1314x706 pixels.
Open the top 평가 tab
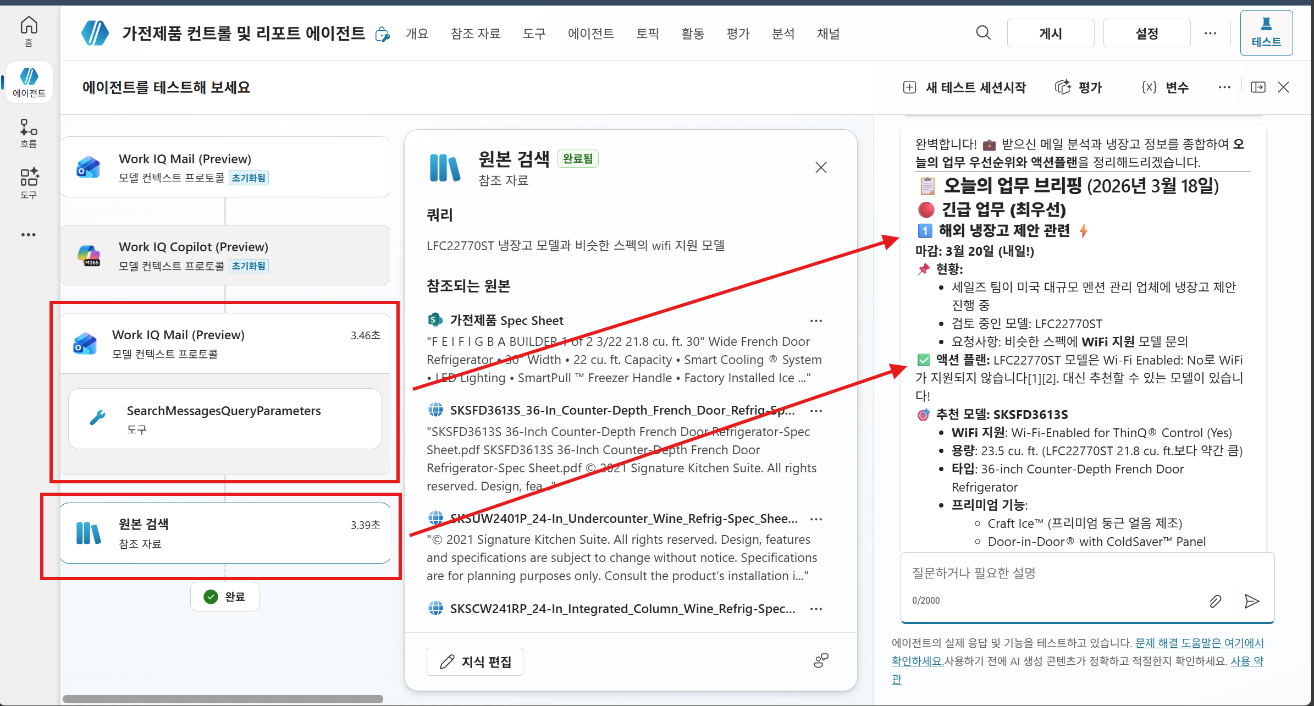point(738,34)
